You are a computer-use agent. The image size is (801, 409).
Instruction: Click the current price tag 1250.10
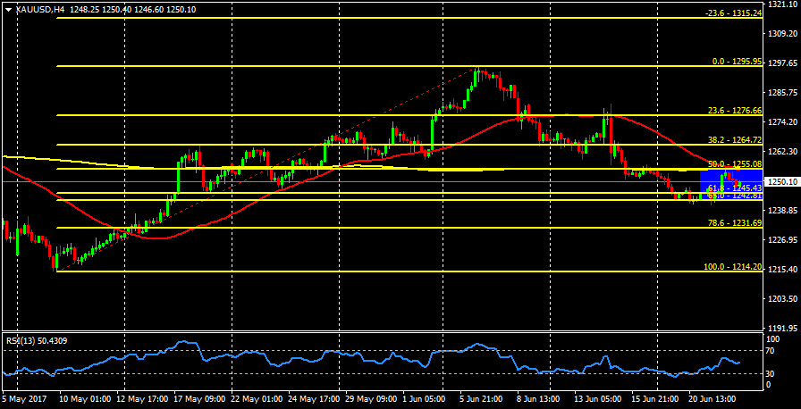click(782, 181)
